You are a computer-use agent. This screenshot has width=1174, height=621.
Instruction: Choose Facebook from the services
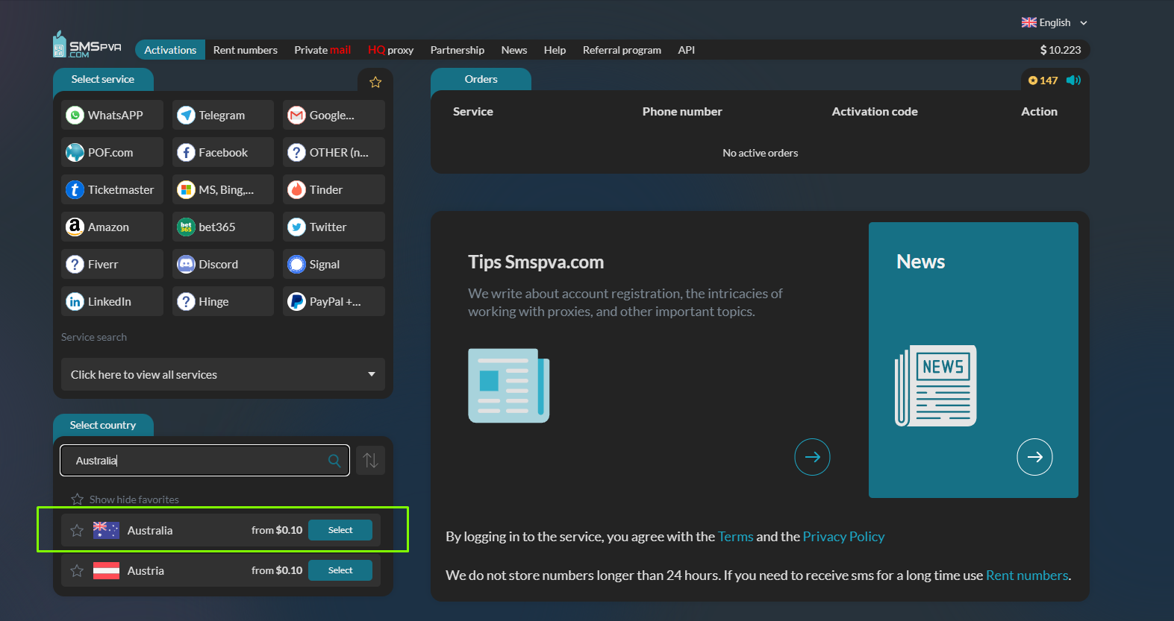point(223,152)
